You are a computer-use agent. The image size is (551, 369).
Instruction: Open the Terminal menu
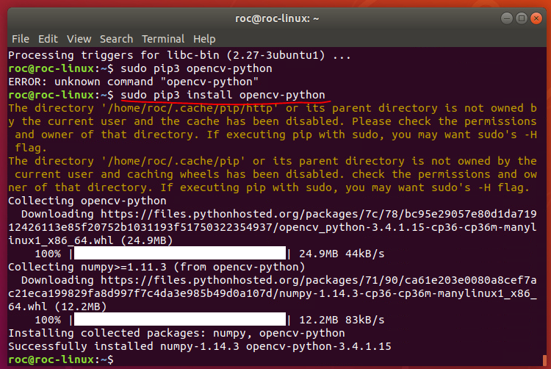coord(163,39)
